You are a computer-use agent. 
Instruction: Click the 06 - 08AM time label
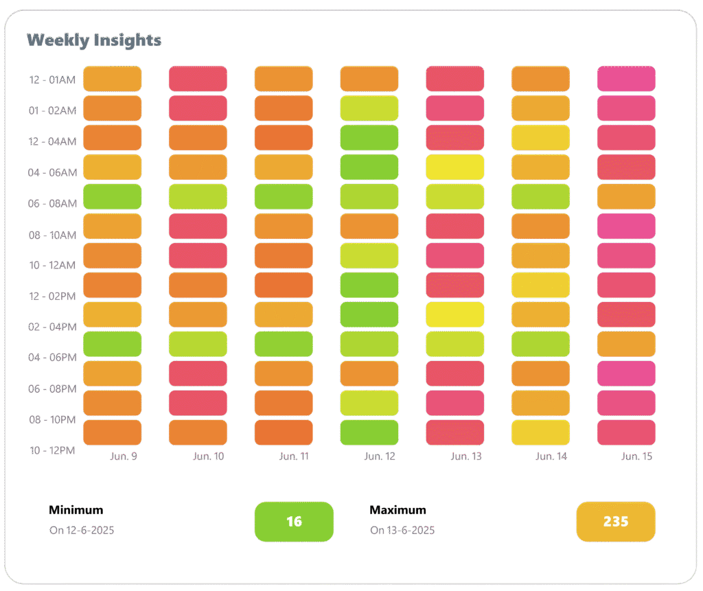coord(52,204)
